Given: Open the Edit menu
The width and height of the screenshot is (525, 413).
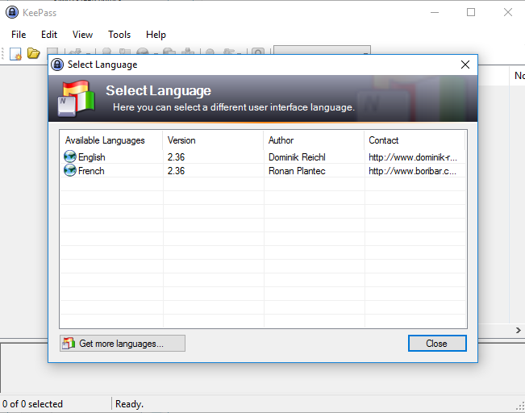Looking at the screenshot, I should 49,35.
